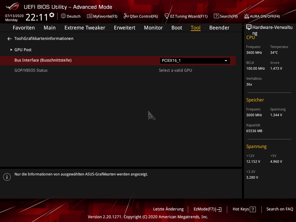Screen dimensions: 296x222
Task: Click +3.3V value 3.280 V
Action: (x=252, y=177)
